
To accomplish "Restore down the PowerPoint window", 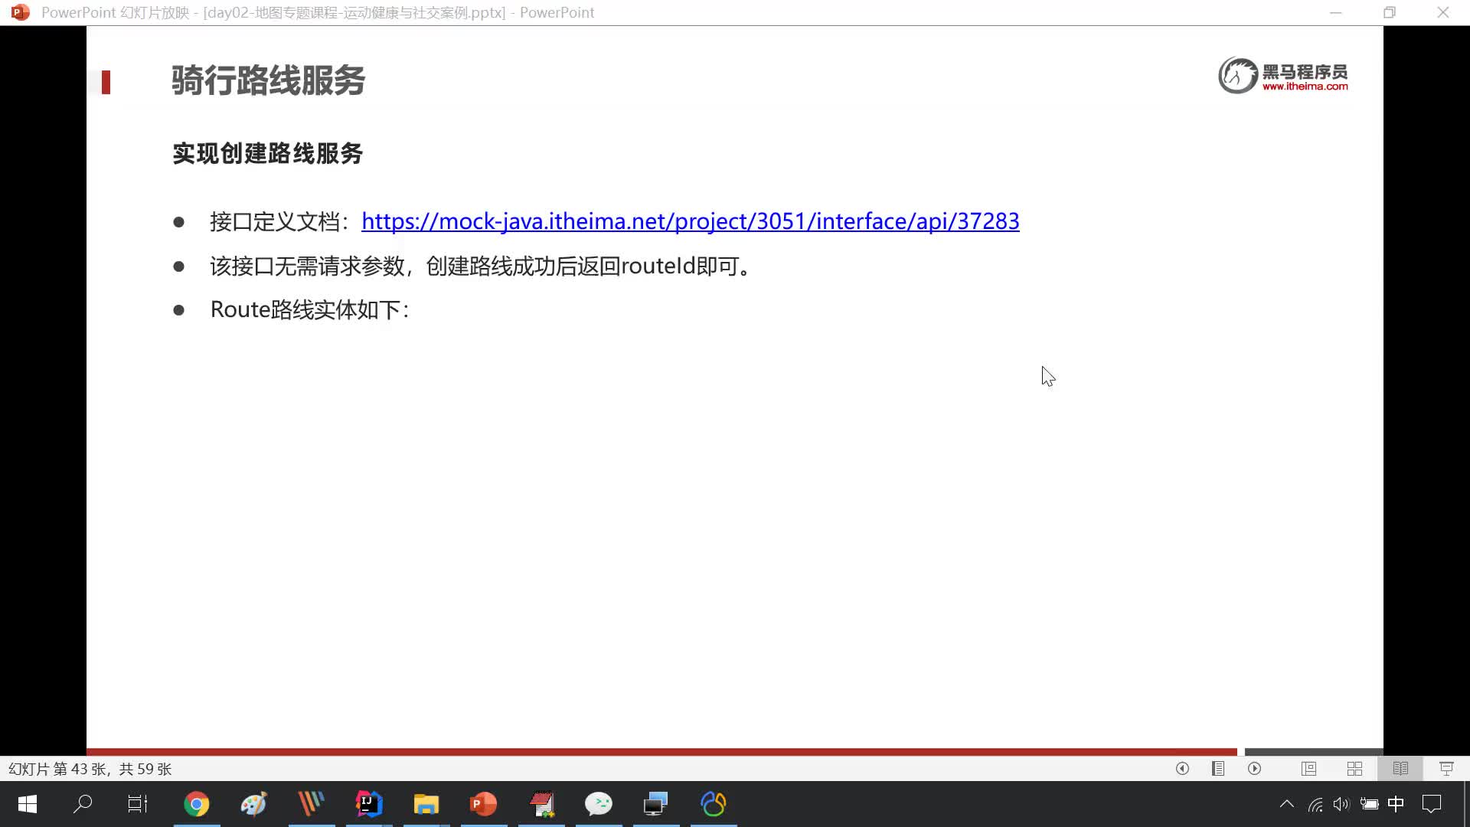I will pyautogui.click(x=1390, y=12).
